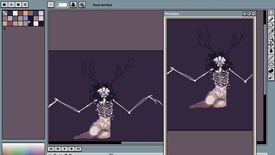Click the skeleton ribcage on the main canvas
Image resolution: width=275 pixels, height=155 pixels.
click(x=105, y=110)
